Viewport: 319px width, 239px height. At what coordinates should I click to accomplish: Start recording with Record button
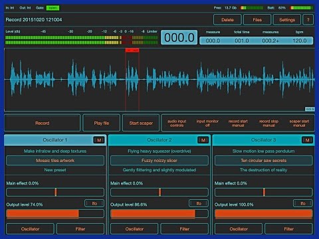42,123
